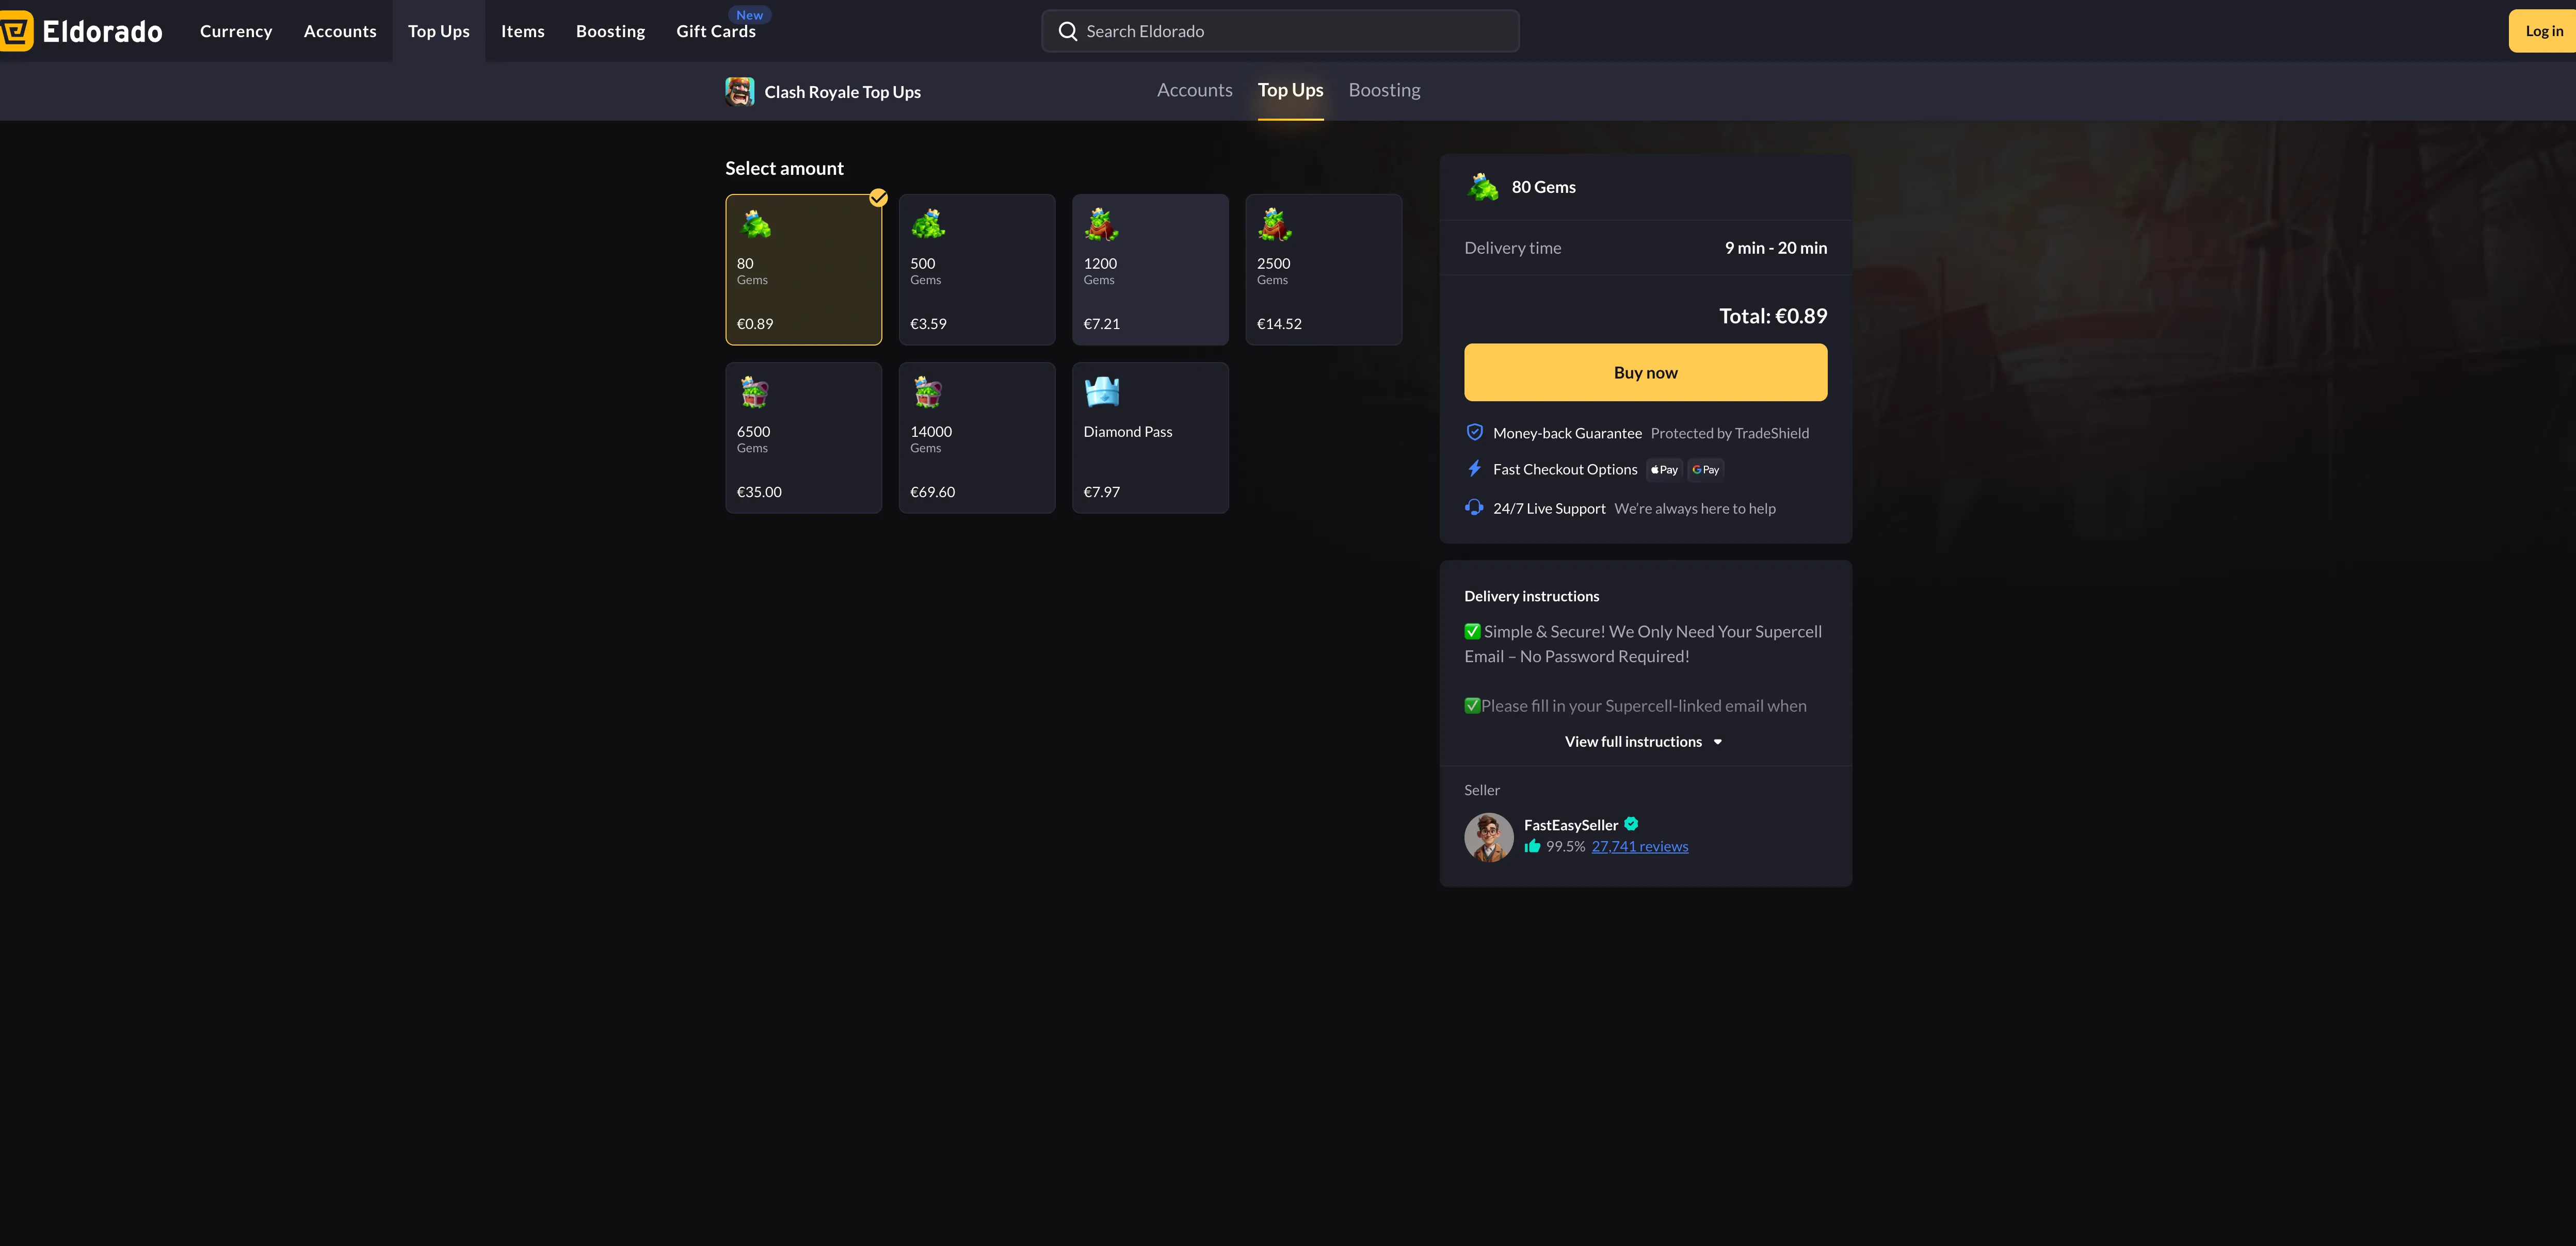The image size is (2576, 1246).
Task: Click the Google Pay icon
Action: point(1705,470)
